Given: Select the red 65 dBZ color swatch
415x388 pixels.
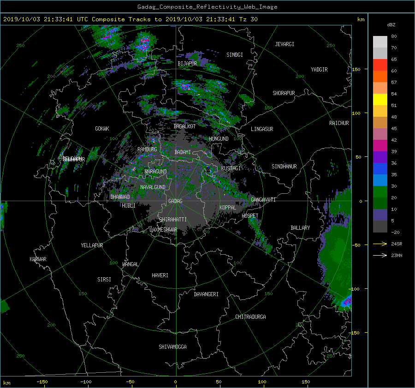Looking at the screenshot, I should click(x=380, y=65).
